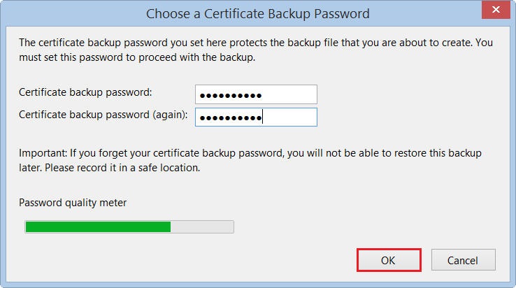Click the masked dots in the first password field
The image size is (516, 288).
[x=230, y=95]
